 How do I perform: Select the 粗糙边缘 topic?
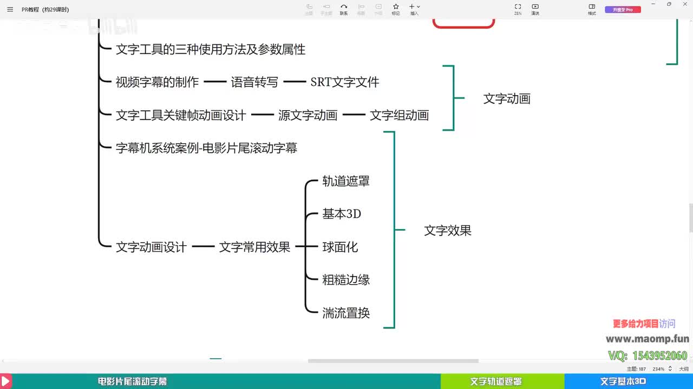pos(346,280)
